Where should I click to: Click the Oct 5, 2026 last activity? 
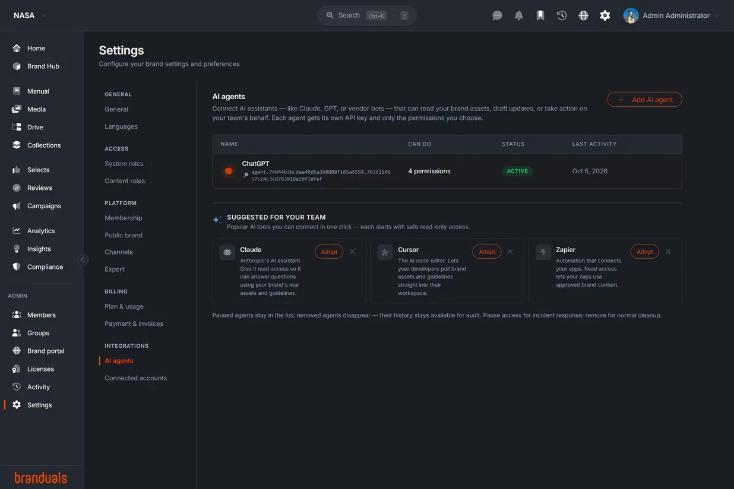[590, 171]
